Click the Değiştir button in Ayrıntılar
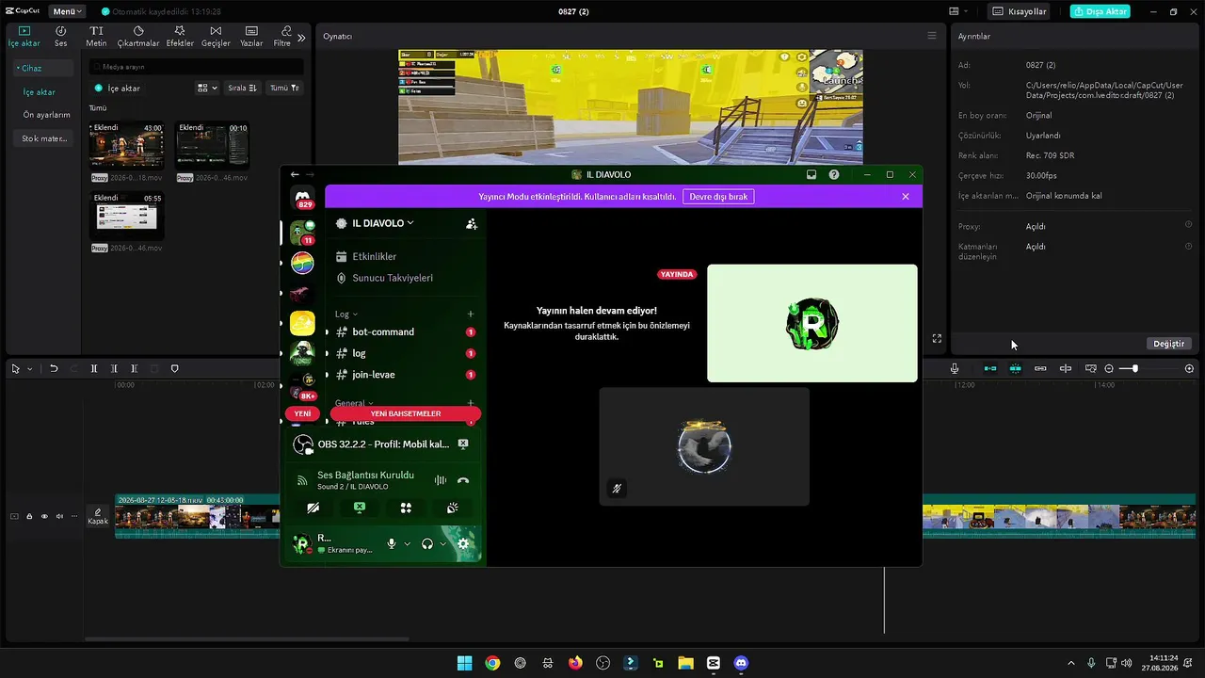This screenshot has height=678, width=1205. click(1169, 344)
